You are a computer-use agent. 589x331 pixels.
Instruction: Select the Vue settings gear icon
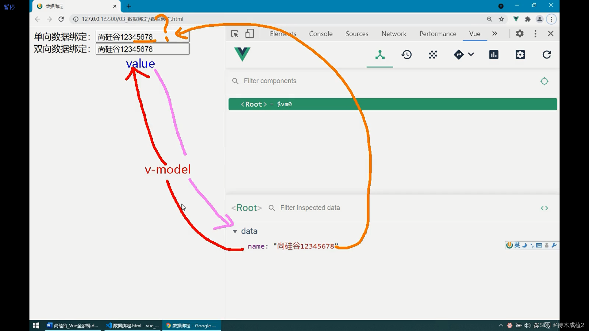click(521, 54)
